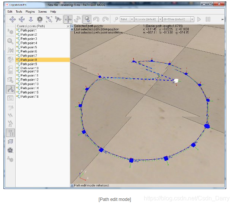233x205 pixels.
Task: Select Path point 11 in the list
Action: click(x=43, y=75)
